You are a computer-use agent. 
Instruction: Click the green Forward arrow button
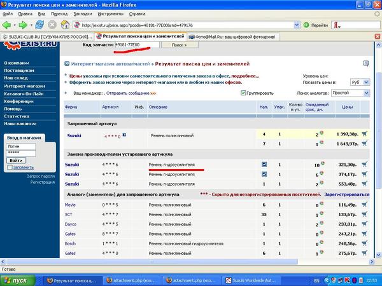click(23, 25)
